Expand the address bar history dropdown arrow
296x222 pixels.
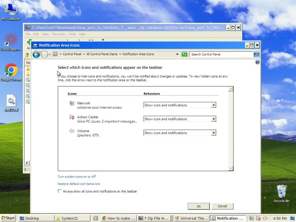tap(177, 54)
